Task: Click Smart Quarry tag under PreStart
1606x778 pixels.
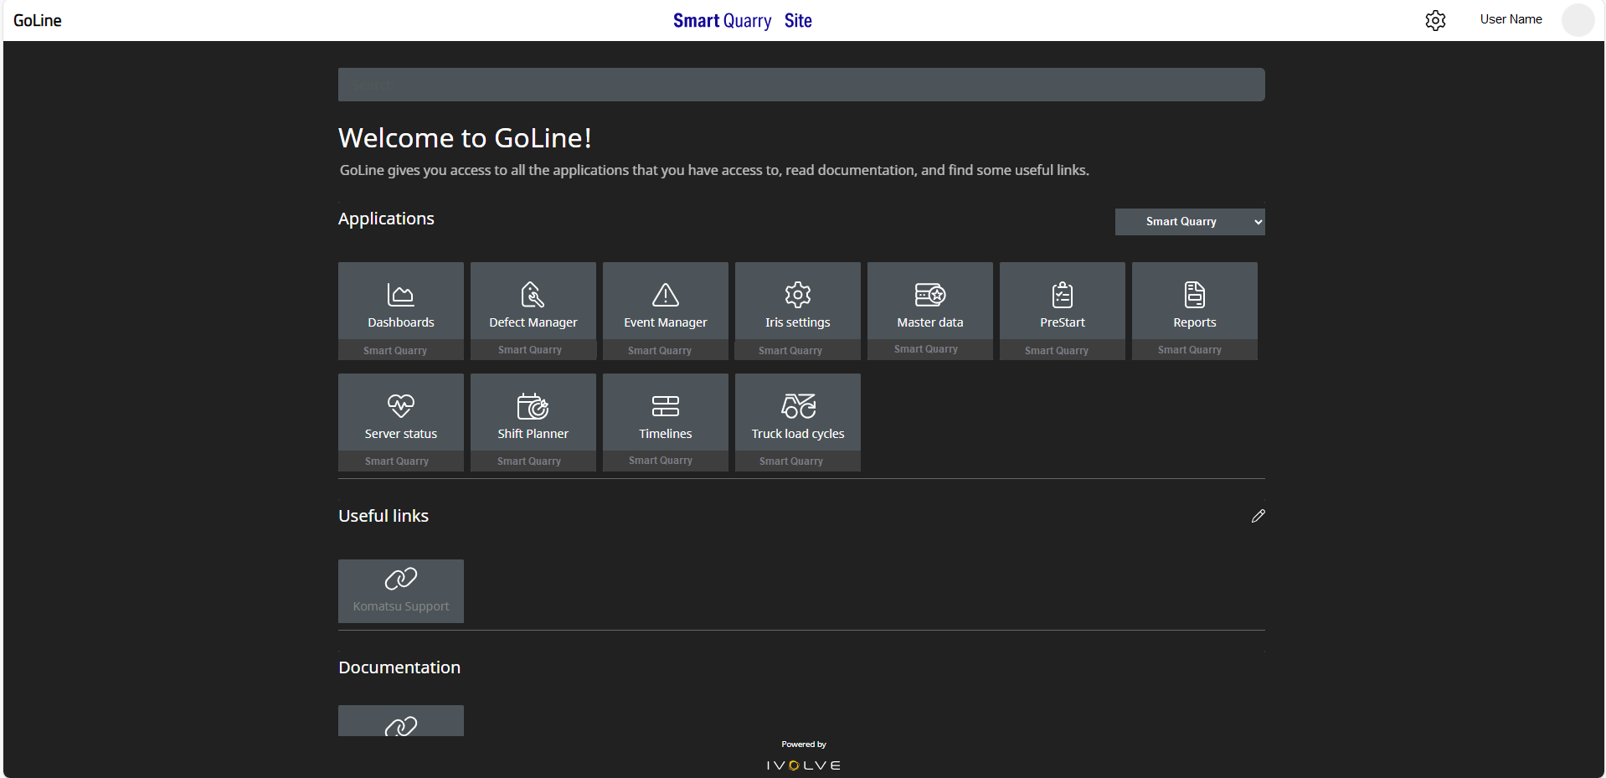Action: 1057,351
